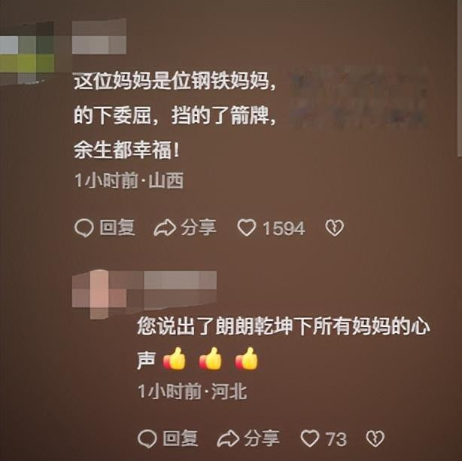Click the scrollbar at the right edge
The width and height of the screenshot is (462, 461).
(x=460, y=78)
